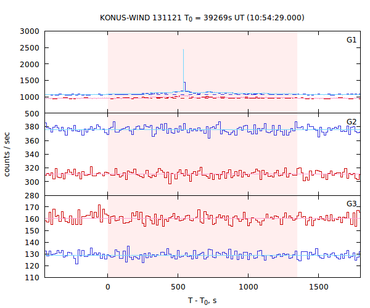
Task: Click the 0 tick label on the time axis
Action: (x=107, y=287)
